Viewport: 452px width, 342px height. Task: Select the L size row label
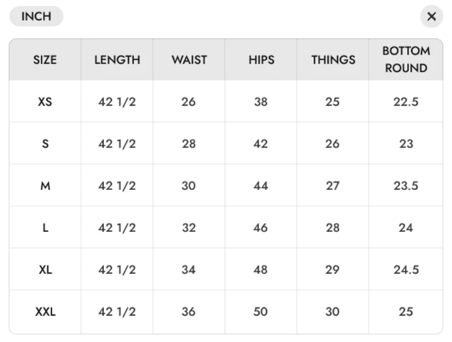tap(45, 228)
